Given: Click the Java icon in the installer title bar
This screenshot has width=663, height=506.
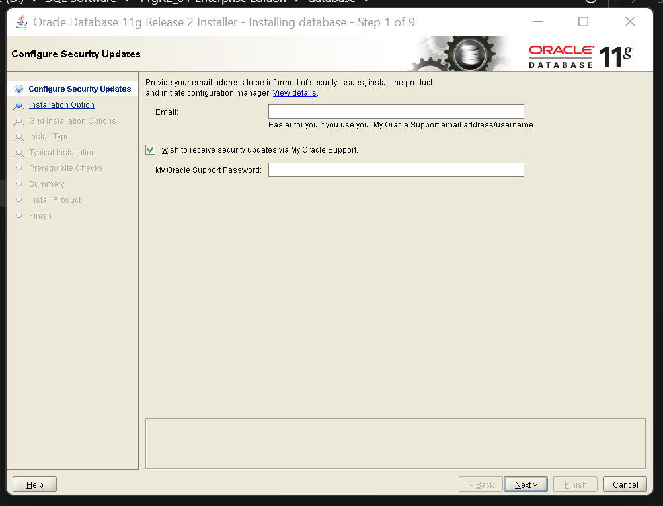Looking at the screenshot, I should pos(22,22).
